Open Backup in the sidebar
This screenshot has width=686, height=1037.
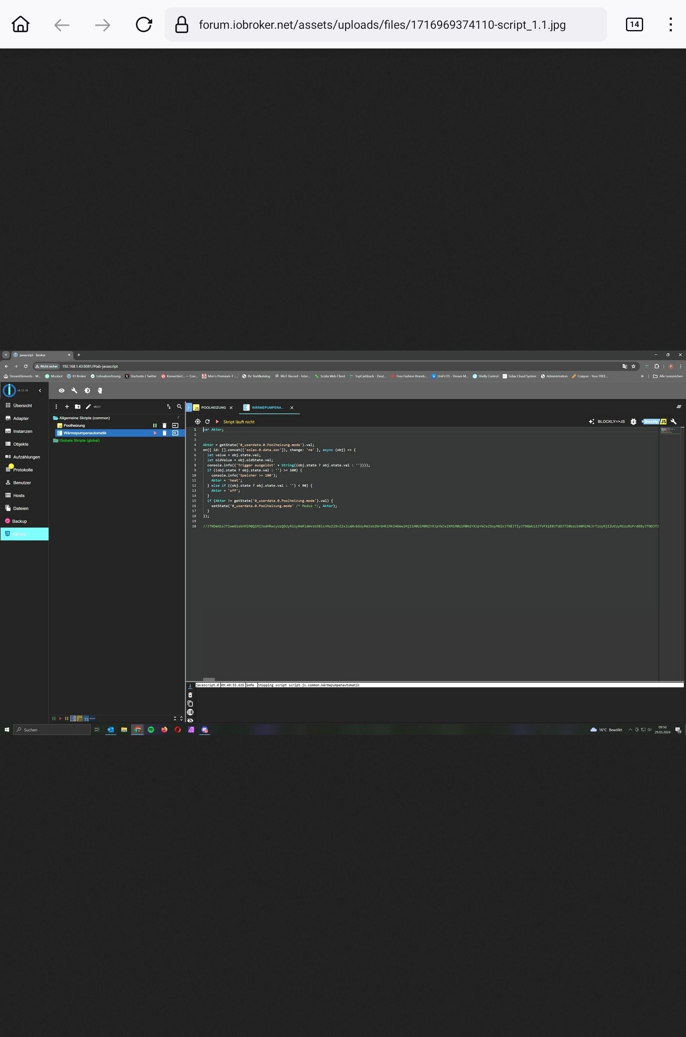[24, 521]
